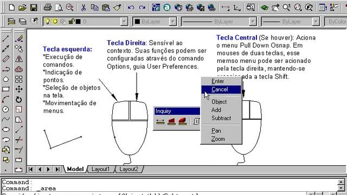Click the Match Properties brush icon

(x=117, y=8)
